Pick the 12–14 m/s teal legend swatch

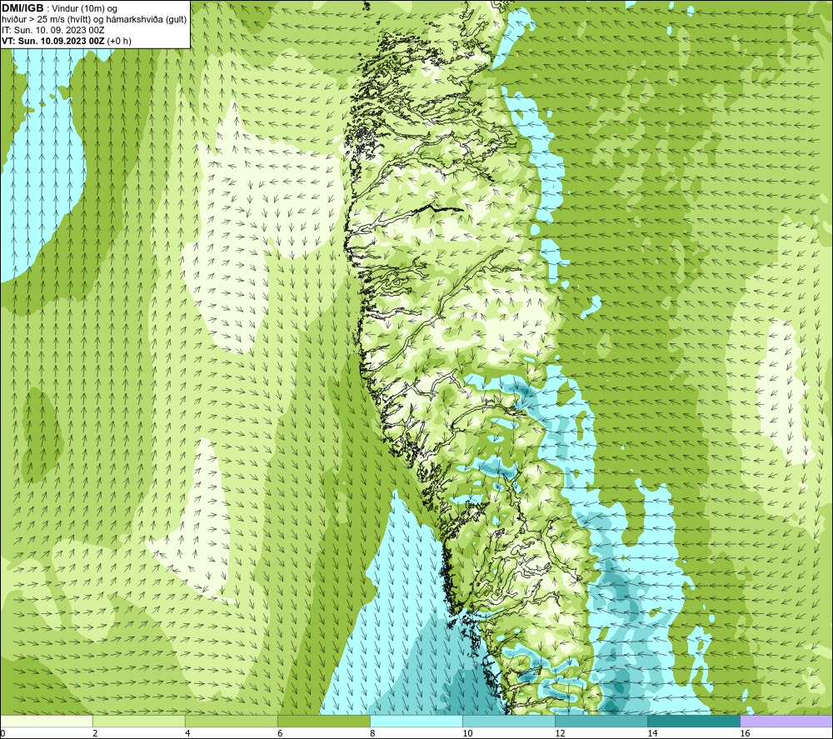[601, 721]
